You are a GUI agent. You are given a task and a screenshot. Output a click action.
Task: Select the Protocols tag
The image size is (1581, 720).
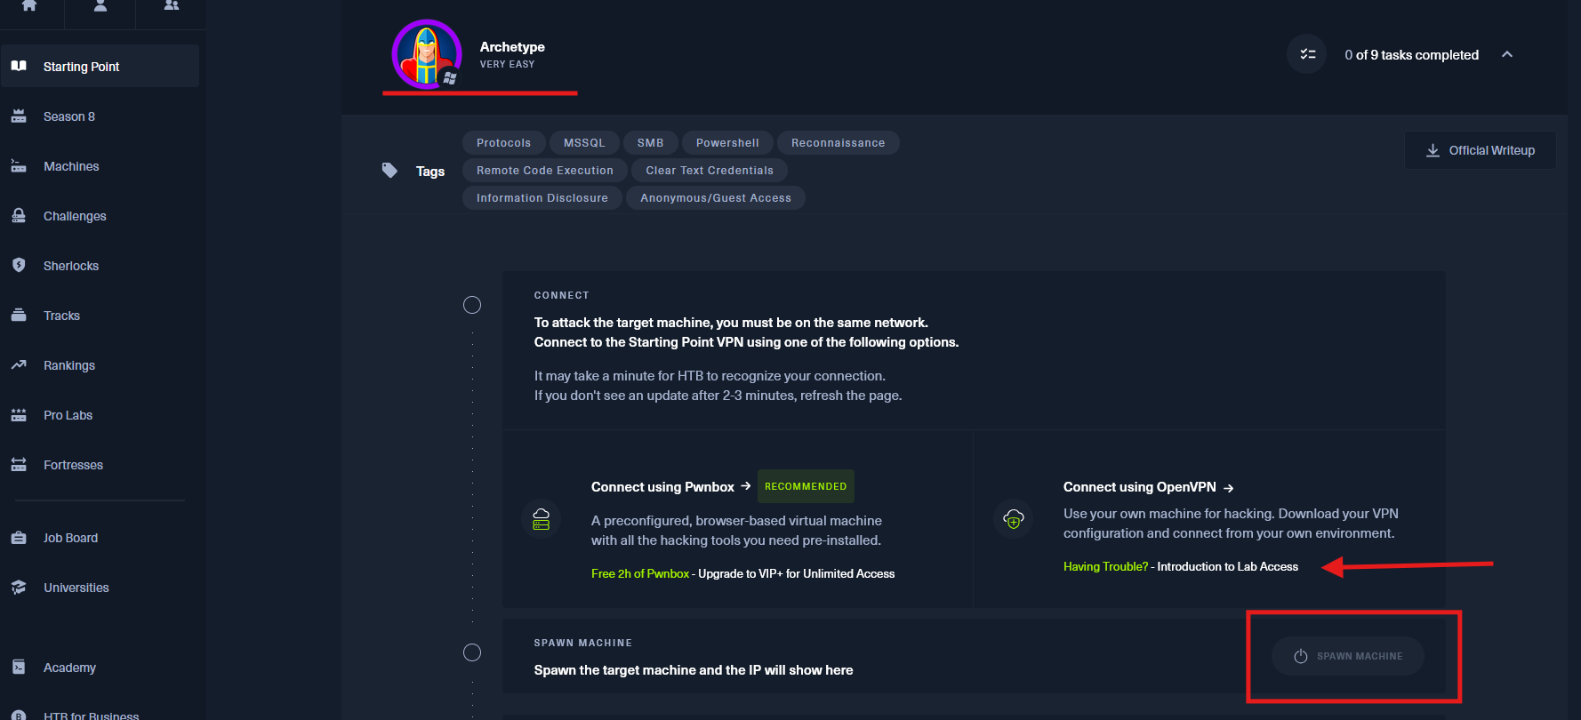503,142
